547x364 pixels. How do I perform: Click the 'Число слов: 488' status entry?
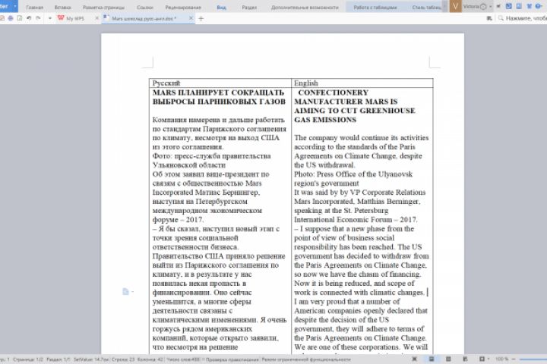[184, 359]
